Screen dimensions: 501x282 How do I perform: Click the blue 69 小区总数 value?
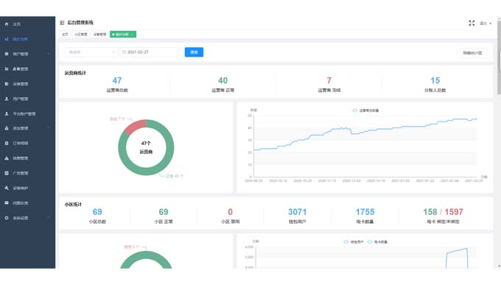point(97,212)
